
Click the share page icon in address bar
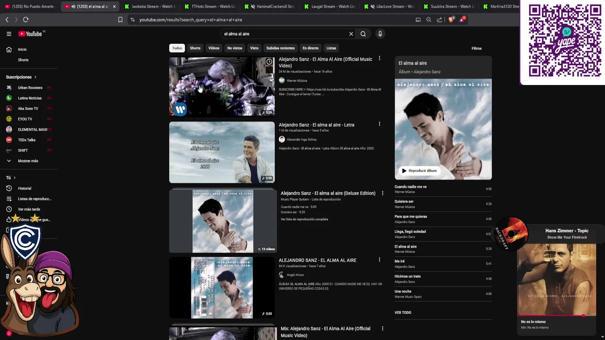click(440, 20)
